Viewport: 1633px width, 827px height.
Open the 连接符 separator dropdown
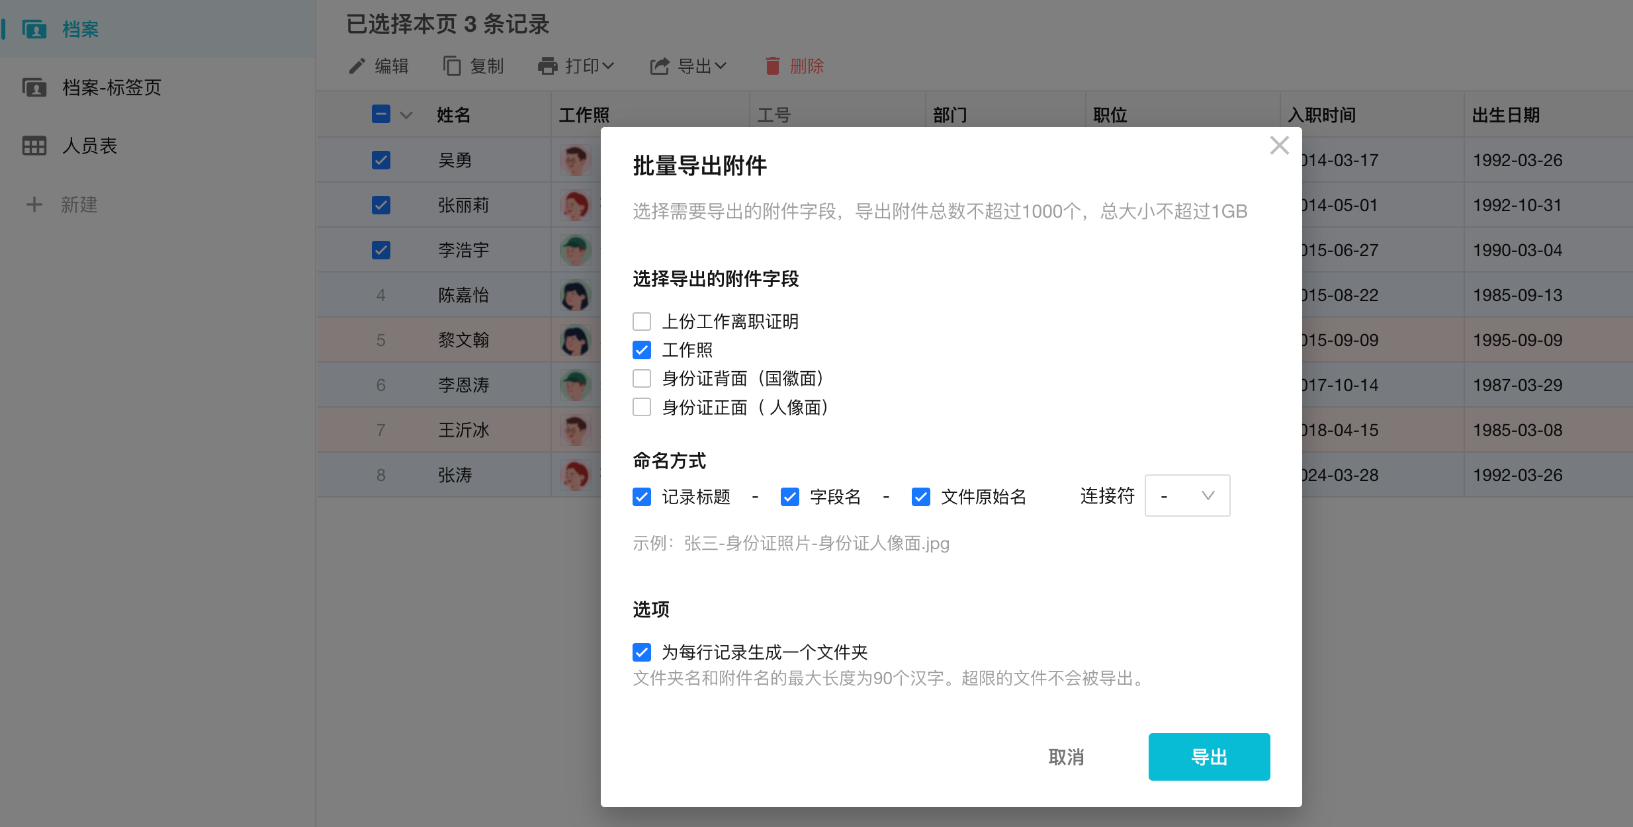(x=1187, y=496)
